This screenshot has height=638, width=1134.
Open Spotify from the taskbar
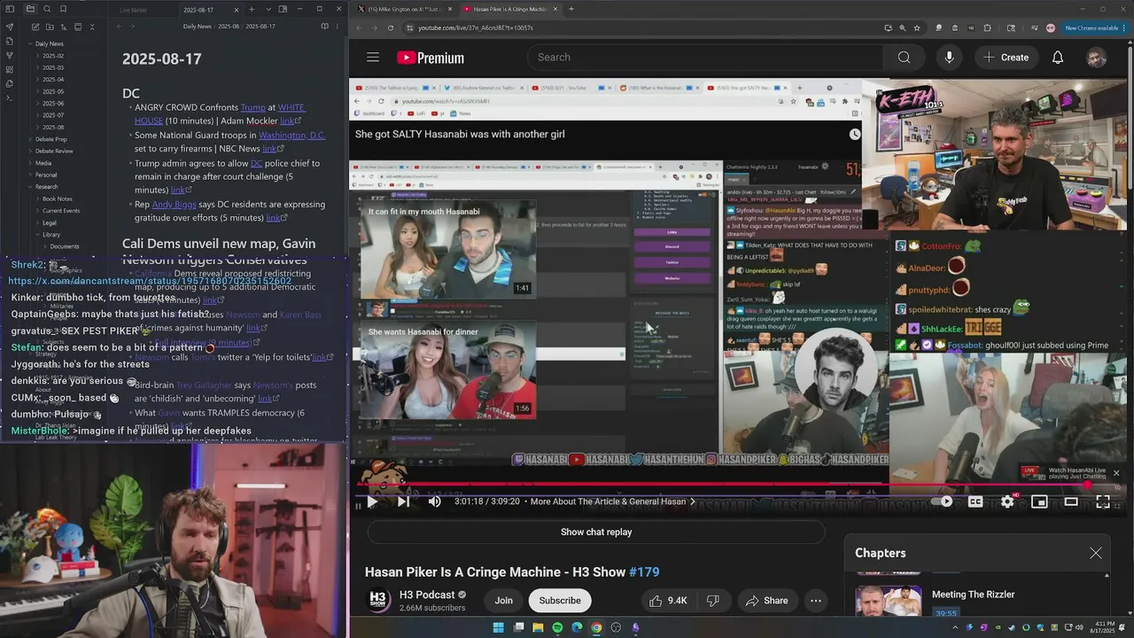[557, 627]
